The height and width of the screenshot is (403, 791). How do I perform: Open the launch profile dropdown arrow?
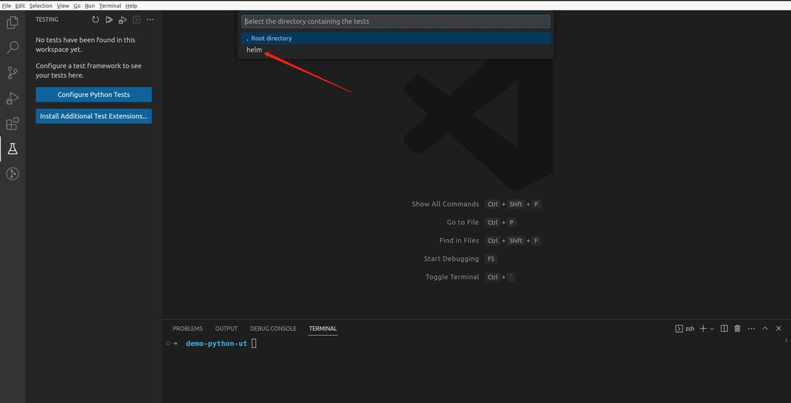pyautogui.click(x=712, y=328)
